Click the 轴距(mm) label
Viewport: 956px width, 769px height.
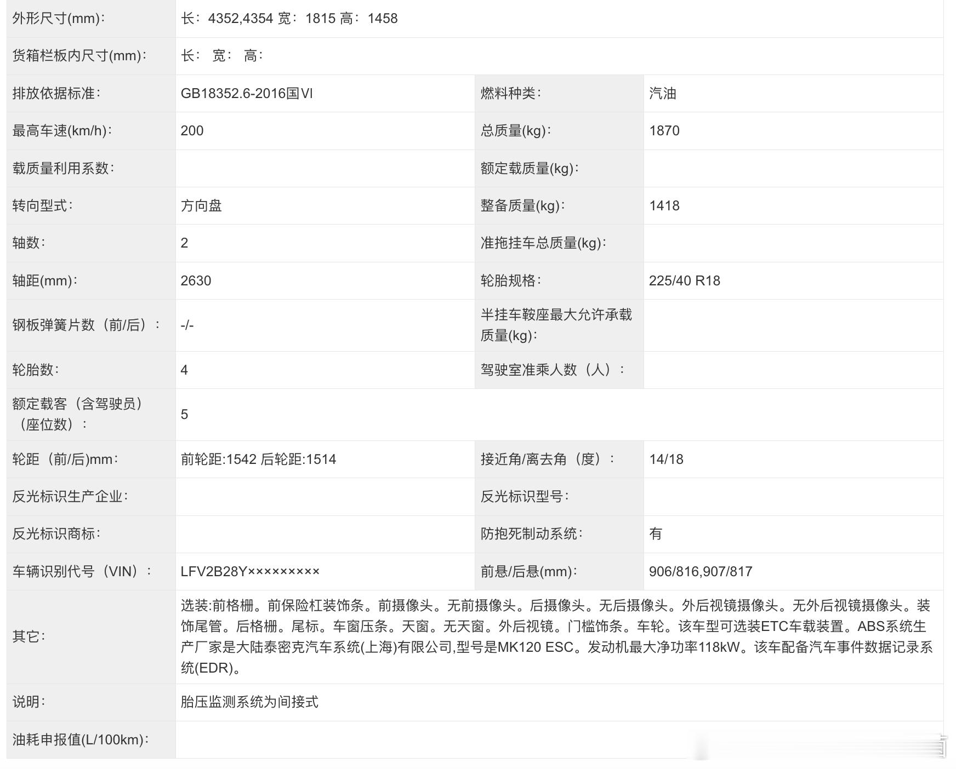click(45, 281)
